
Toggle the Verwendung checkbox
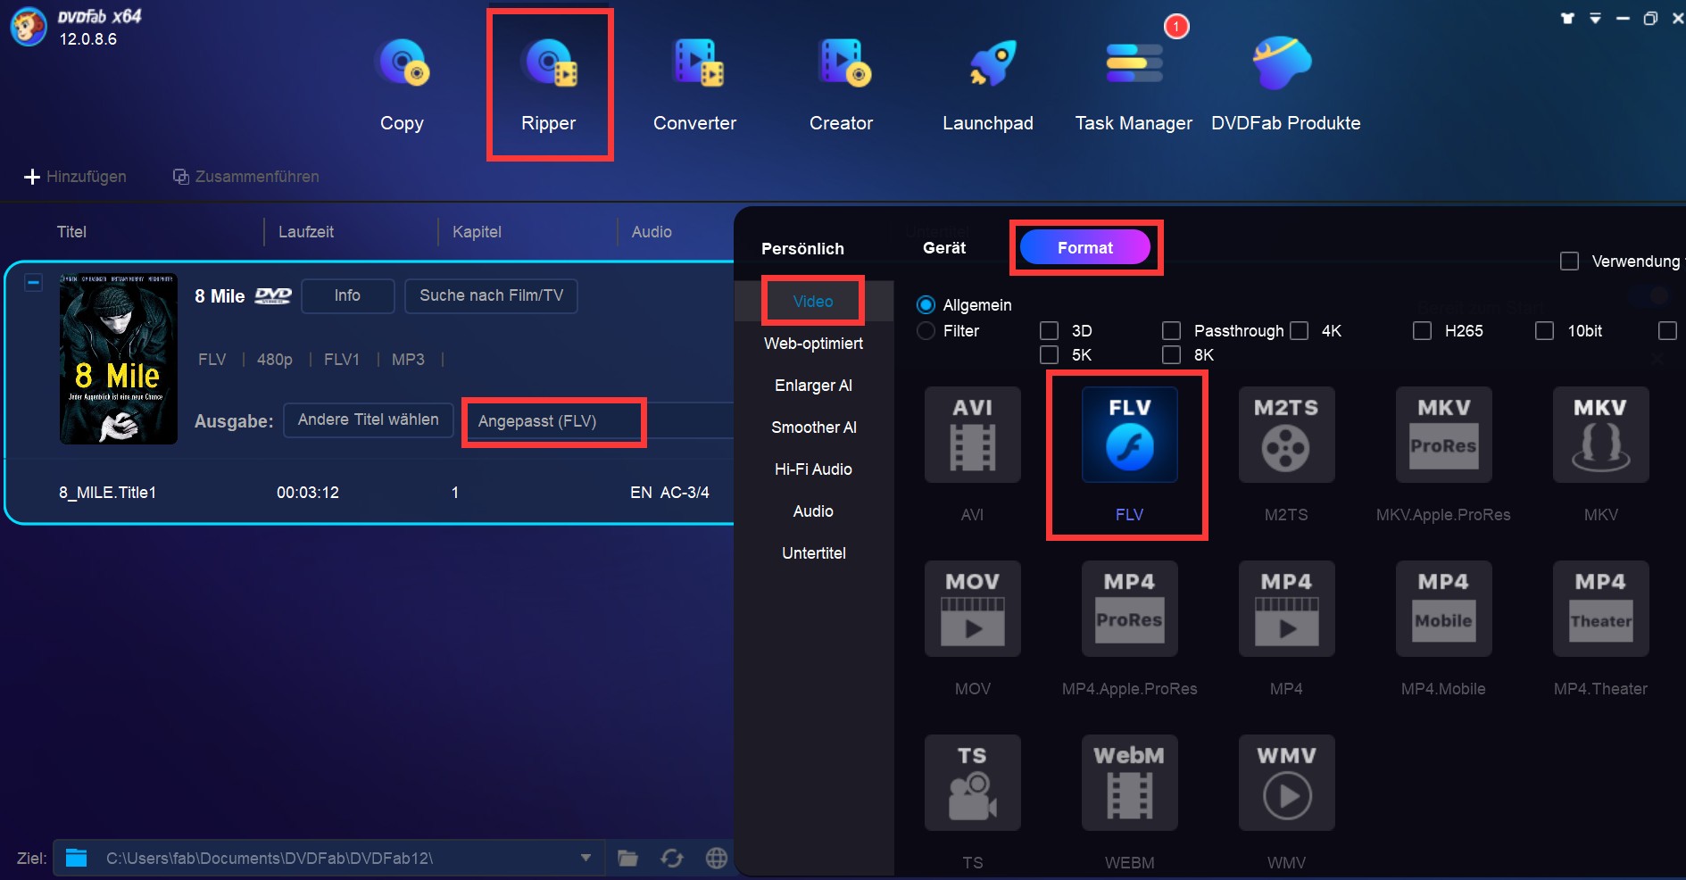point(1569,262)
